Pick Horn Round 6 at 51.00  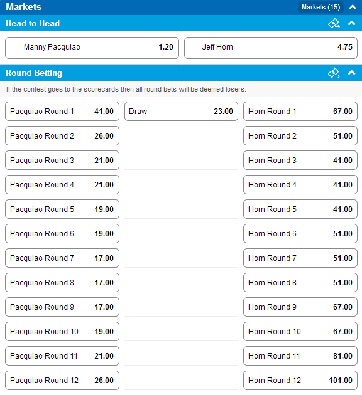coord(300,233)
